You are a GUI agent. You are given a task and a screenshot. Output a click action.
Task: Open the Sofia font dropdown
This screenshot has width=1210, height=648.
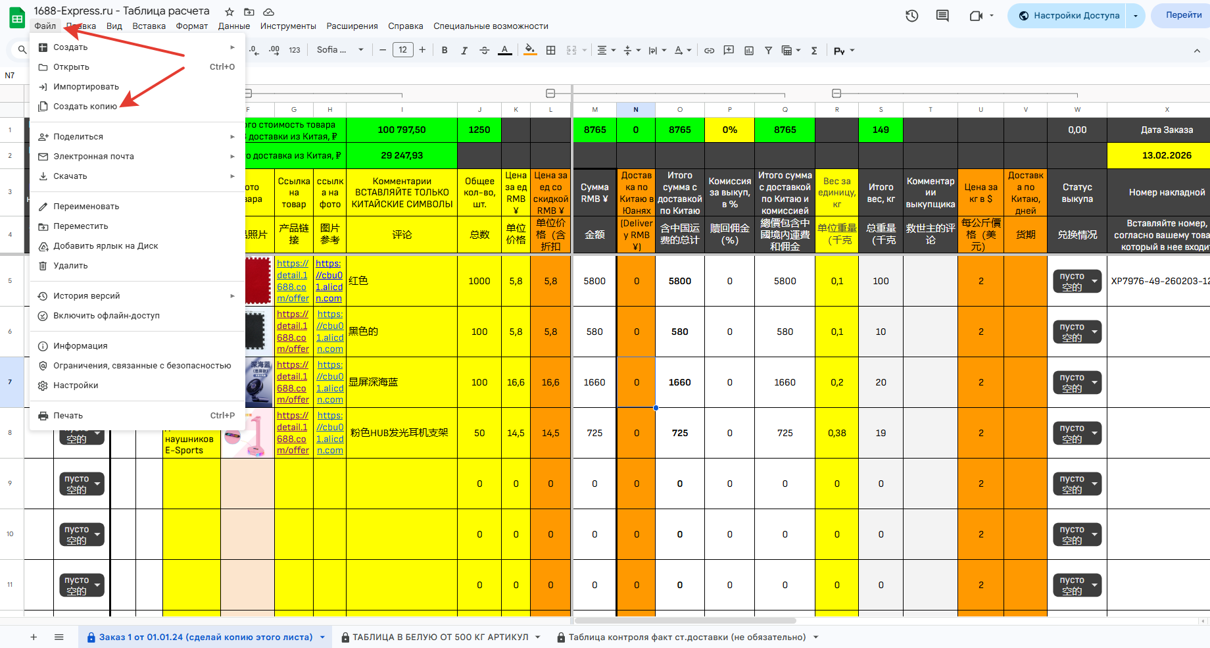click(340, 50)
